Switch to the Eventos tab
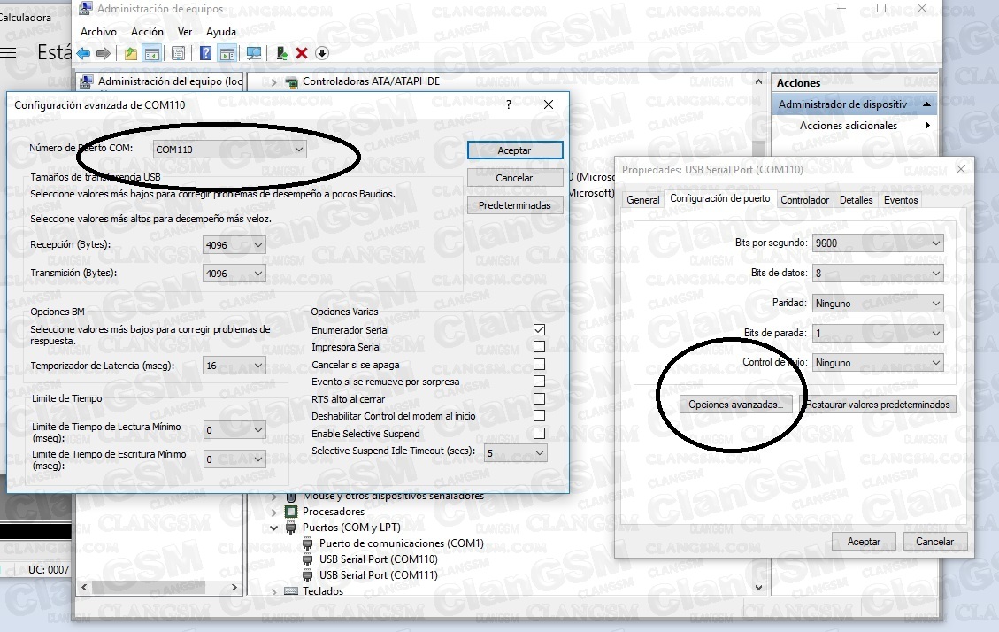Image resolution: width=999 pixels, height=632 pixels. coord(901,200)
